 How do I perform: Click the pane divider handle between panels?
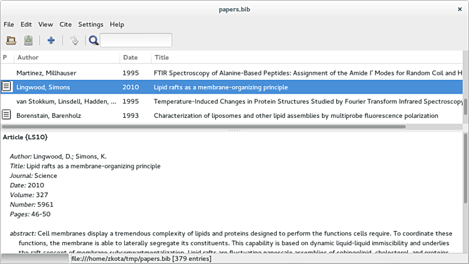coord(234,130)
